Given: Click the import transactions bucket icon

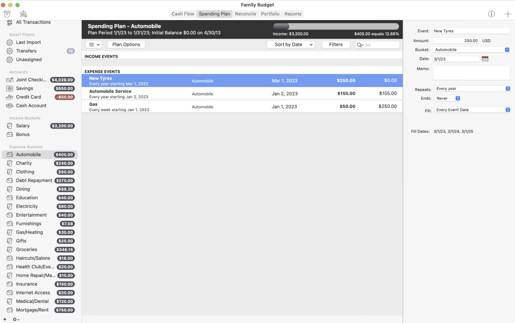Looking at the screenshot, I should [x=7, y=14].
